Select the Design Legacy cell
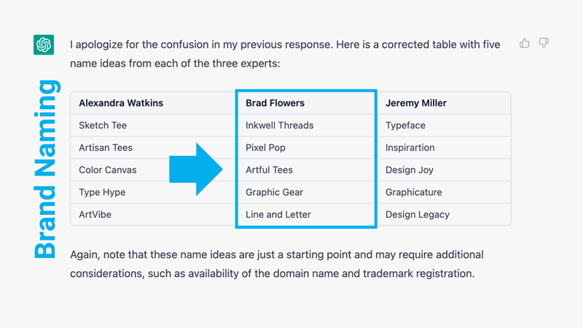This screenshot has width=583, height=328. pos(418,214)
